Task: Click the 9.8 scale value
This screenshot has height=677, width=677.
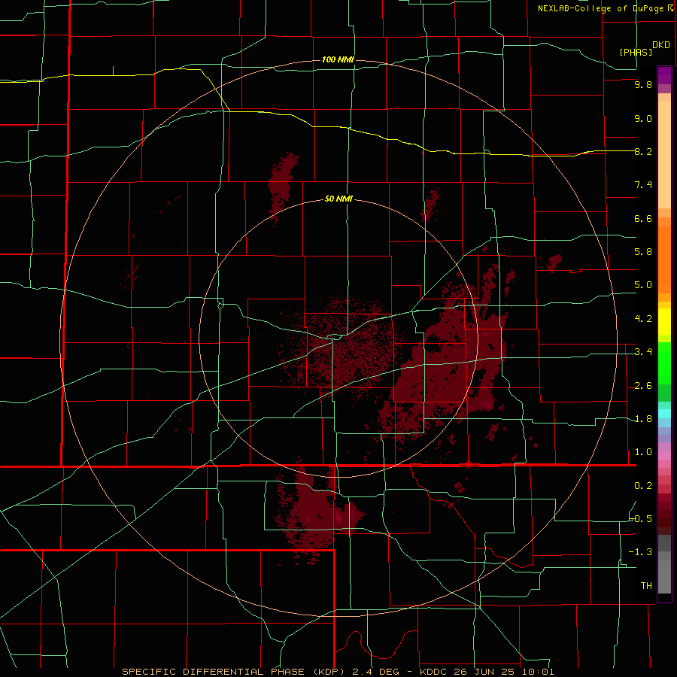Action: click(x=643, y=84)
